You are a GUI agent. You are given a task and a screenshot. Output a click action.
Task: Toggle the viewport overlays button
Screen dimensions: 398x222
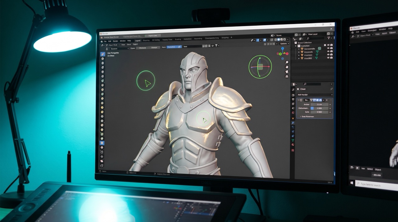[x=265, y=40]
